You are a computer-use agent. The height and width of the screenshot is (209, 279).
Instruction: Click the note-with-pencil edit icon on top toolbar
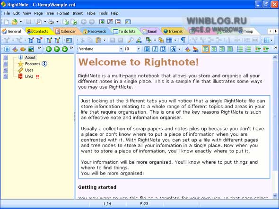(x=110, y=22)
